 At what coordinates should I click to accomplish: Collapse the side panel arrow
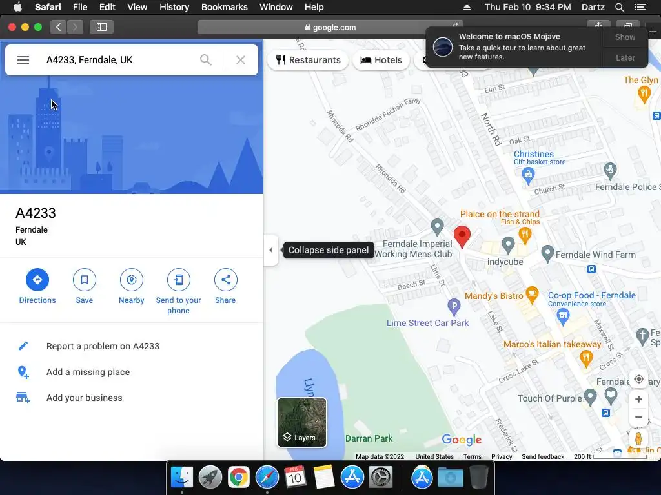270,250
